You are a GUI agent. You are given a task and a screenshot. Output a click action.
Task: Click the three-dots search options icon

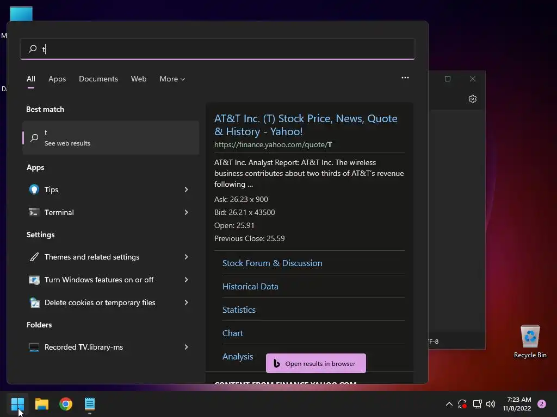point(405,78)
